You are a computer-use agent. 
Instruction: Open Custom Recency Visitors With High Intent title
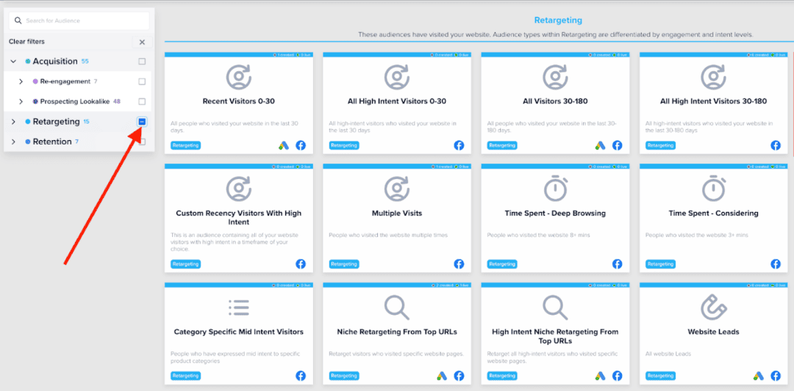238,217
